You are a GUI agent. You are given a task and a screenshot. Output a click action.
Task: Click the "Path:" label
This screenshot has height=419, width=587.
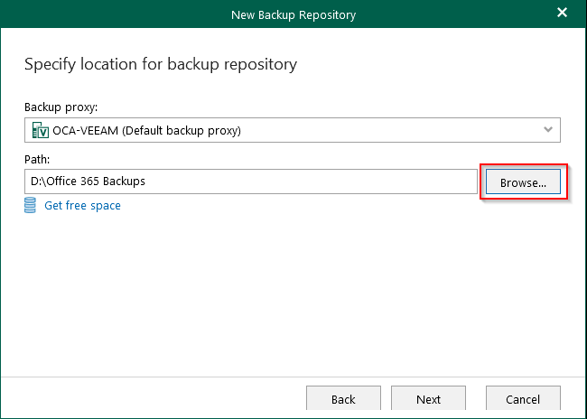pyautogui.click(x=37, y=160)
